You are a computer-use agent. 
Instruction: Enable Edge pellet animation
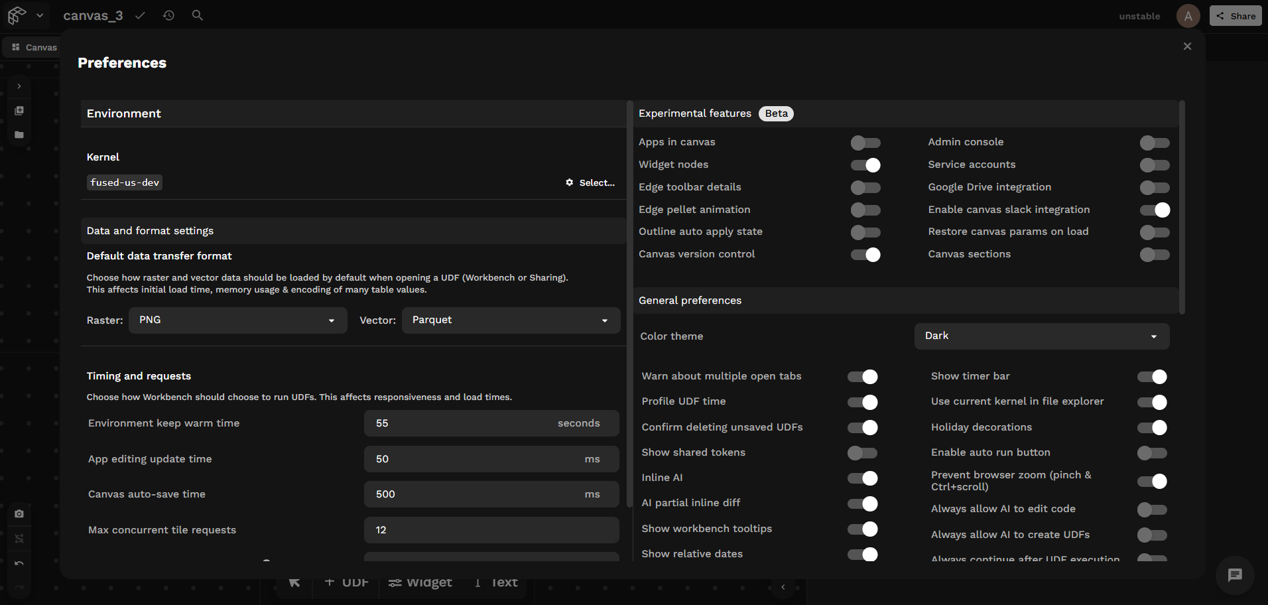coord(865,210)
